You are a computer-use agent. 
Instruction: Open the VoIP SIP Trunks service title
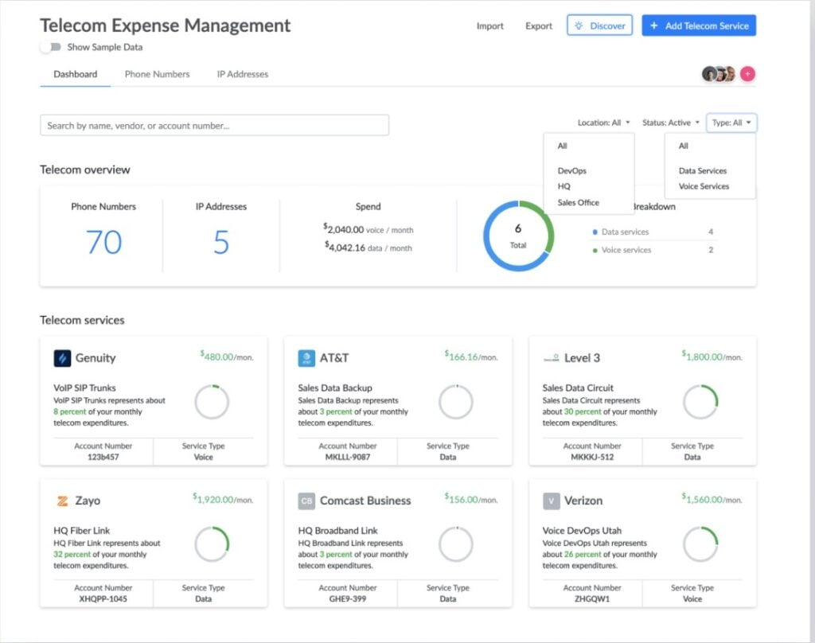[84, 388]
